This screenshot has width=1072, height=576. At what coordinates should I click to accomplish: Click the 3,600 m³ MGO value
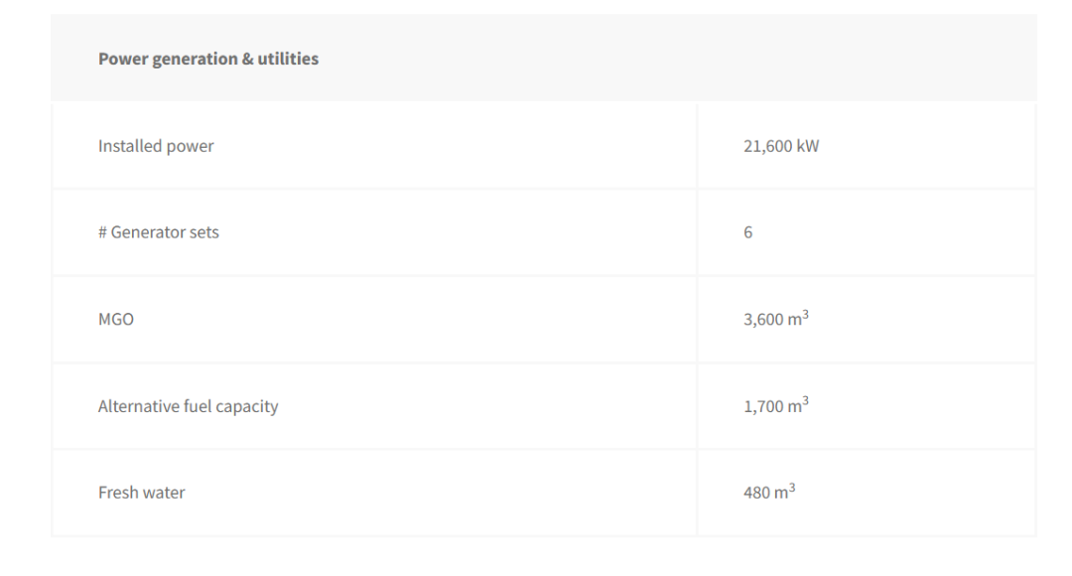(776, 318)
